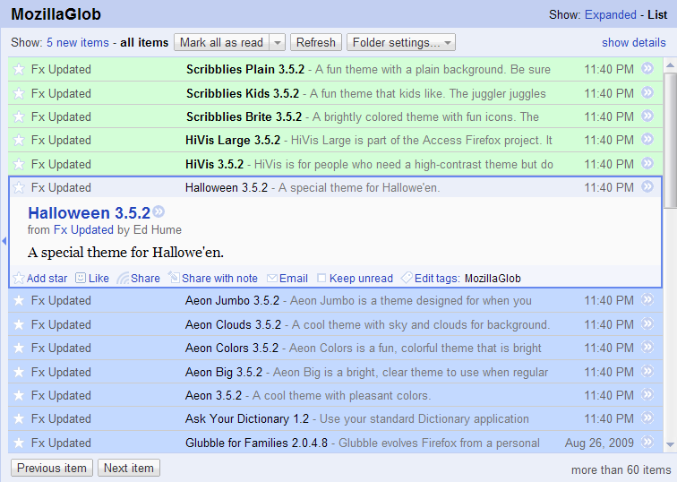The image size is (677, 482).
Task: Open Edit tags for this item
Action: click(x=431, y=278)
